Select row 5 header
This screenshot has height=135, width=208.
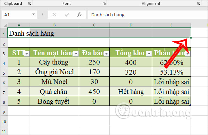point(4,72)
